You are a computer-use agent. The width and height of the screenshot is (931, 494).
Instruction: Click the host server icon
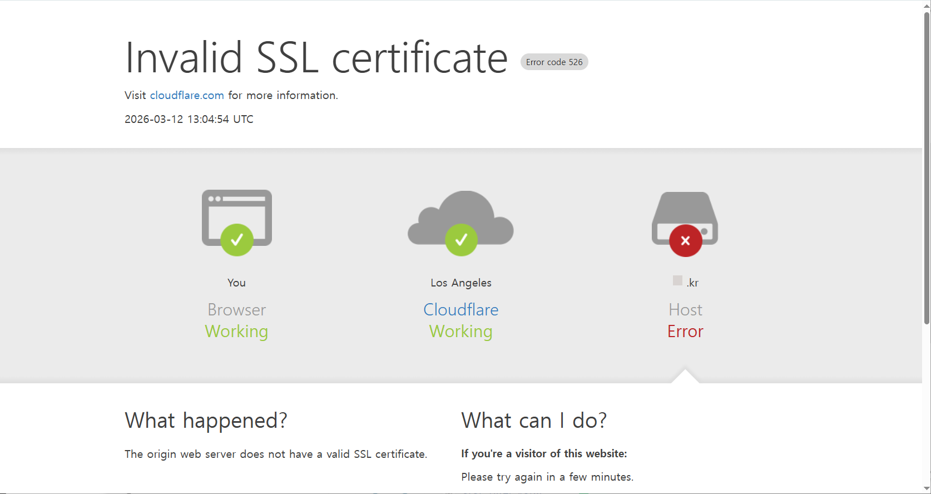[x=685, y=218]
